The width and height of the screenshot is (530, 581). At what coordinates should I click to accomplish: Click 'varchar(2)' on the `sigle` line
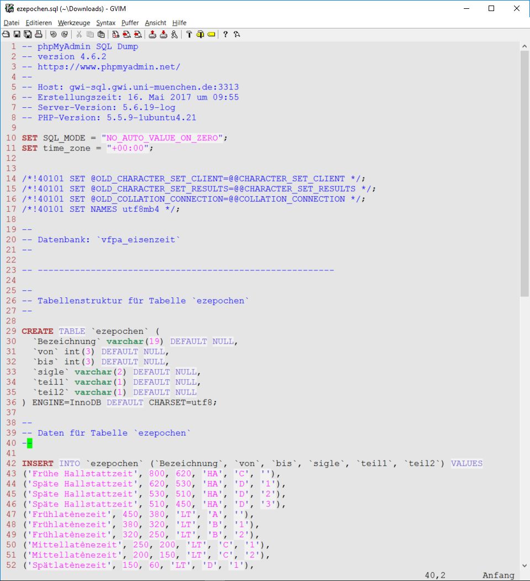pos(100,372)
